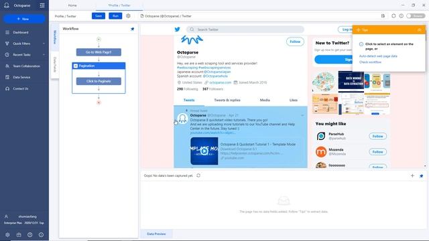Click the tweet's Octoparse avatar
Screen dimensions: 429x241
point(182,118)
